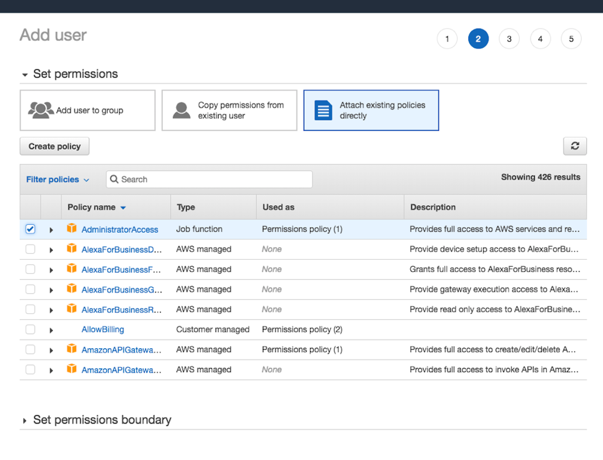Focus the policy Search input field
The image size is (603, 460).
(209, 179)
